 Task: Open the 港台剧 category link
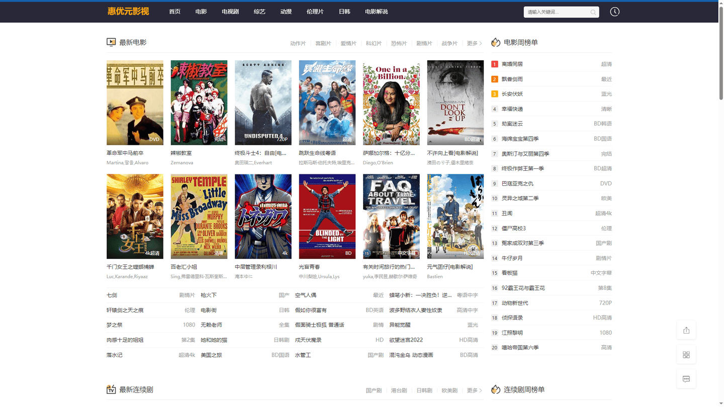(x=399, y=390)
